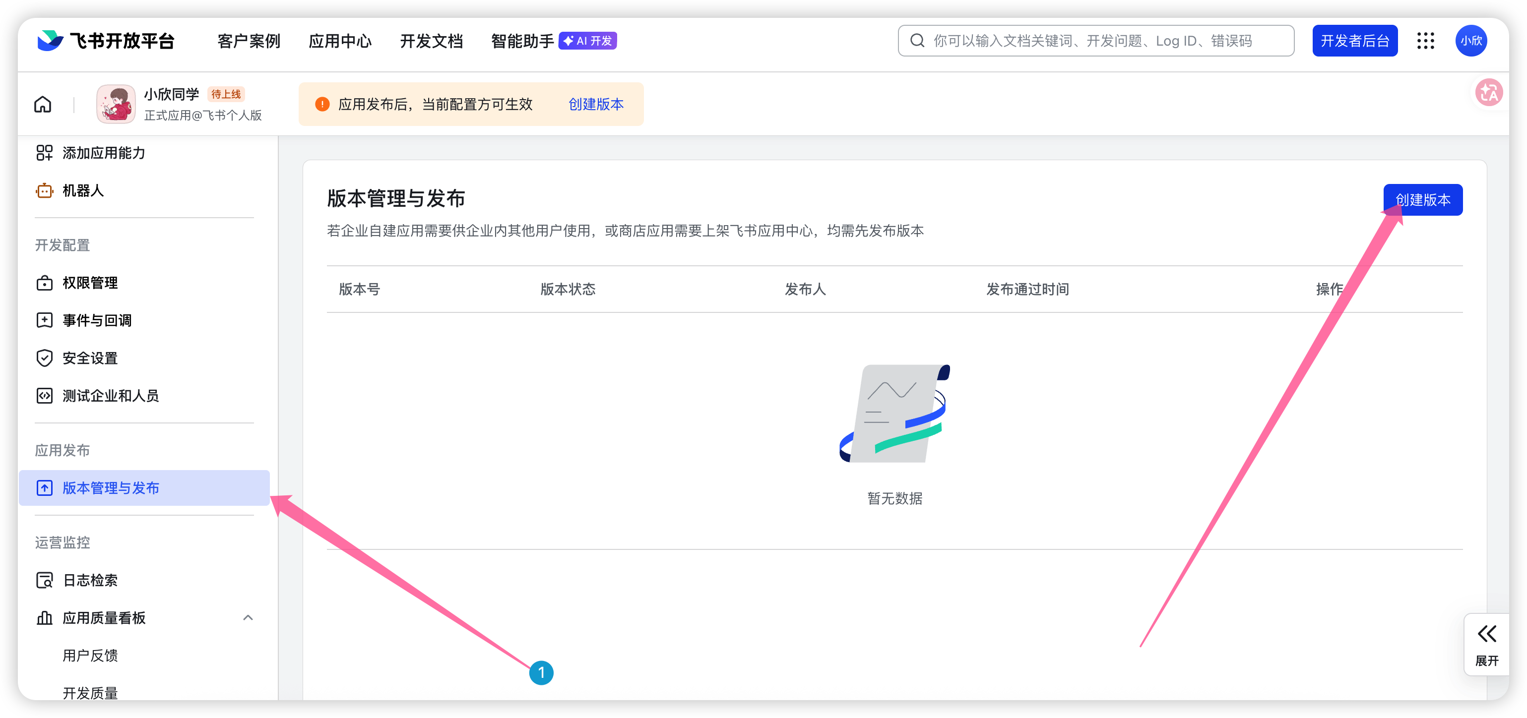The width and height of the screenshot is (1527, 718).
Task: Open 机器人 robot section
Action: click(83, 191)
